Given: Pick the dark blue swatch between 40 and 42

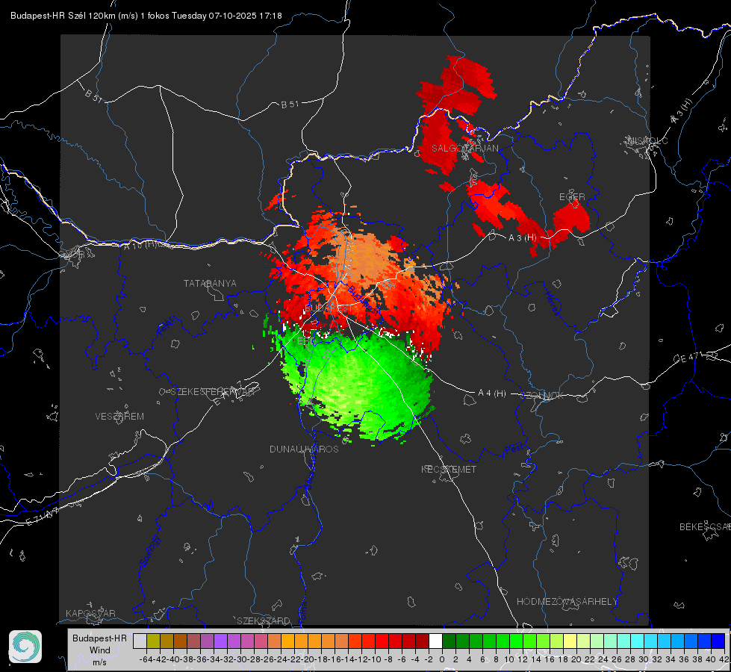Looking at the screenshot, I should click(718, 641).
